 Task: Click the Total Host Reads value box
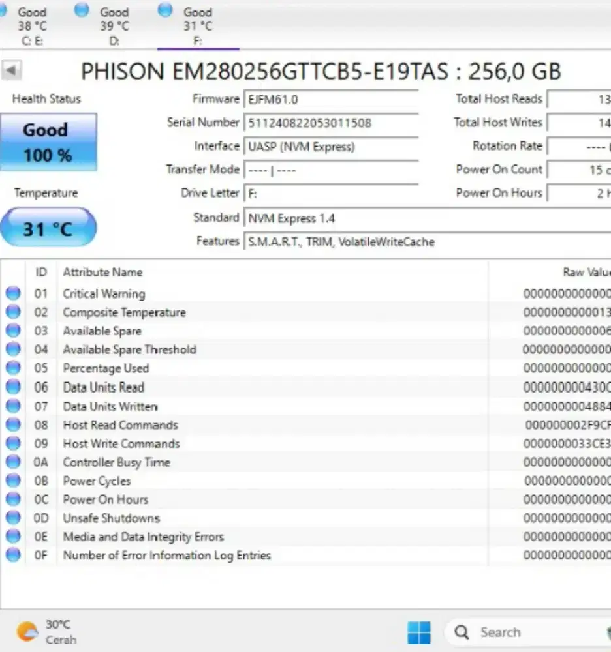point(579,99)
